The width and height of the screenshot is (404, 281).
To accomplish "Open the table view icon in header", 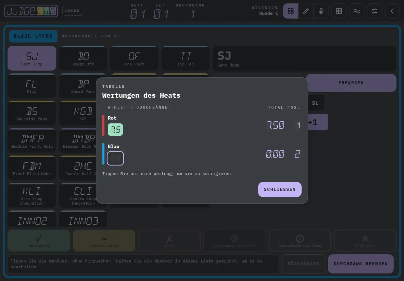I will [339, 11].
